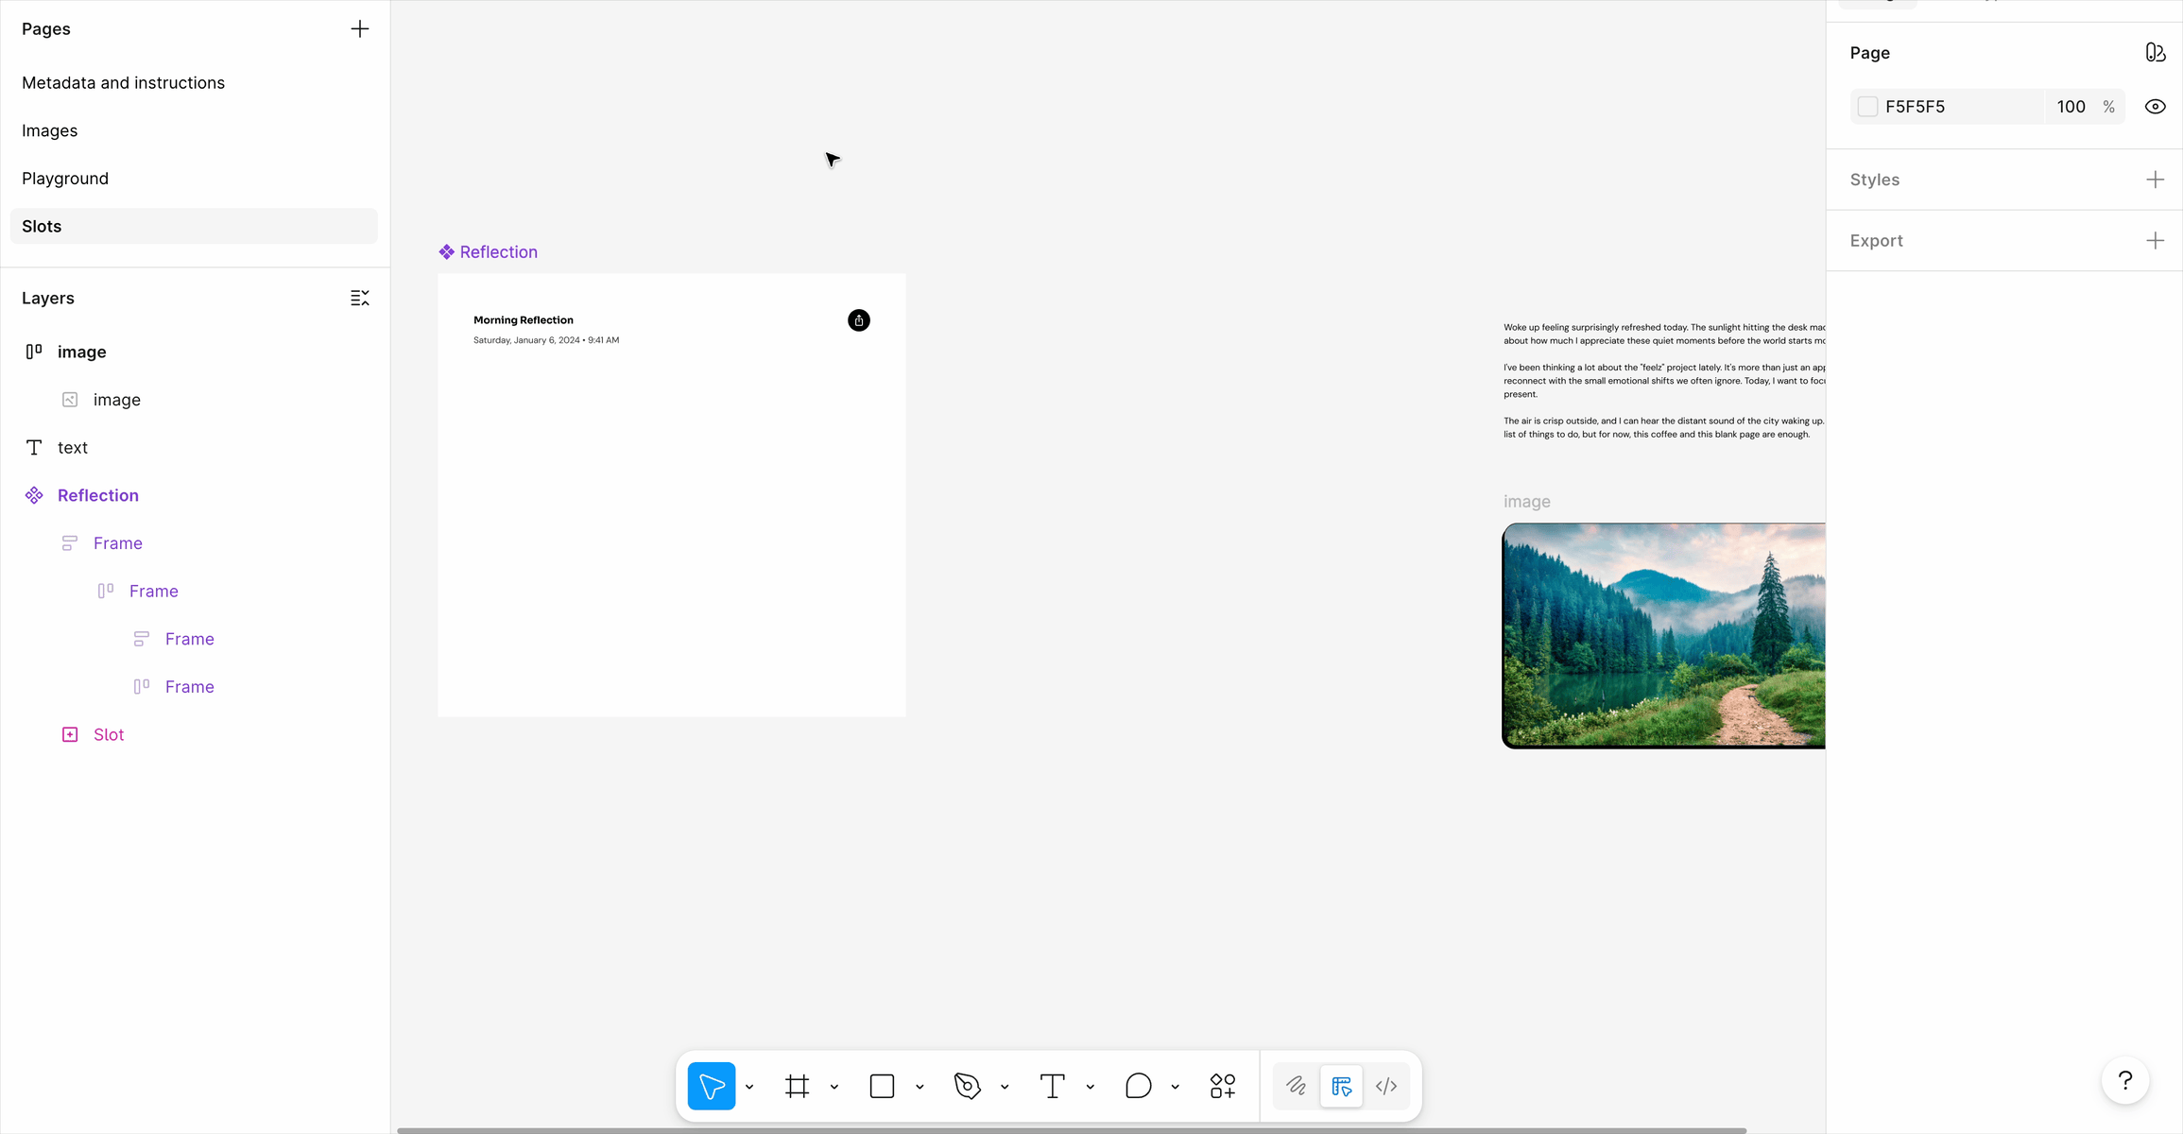Open the Playground page
This screenshot has width=2183, height=1134.
[x=65, y=179]
